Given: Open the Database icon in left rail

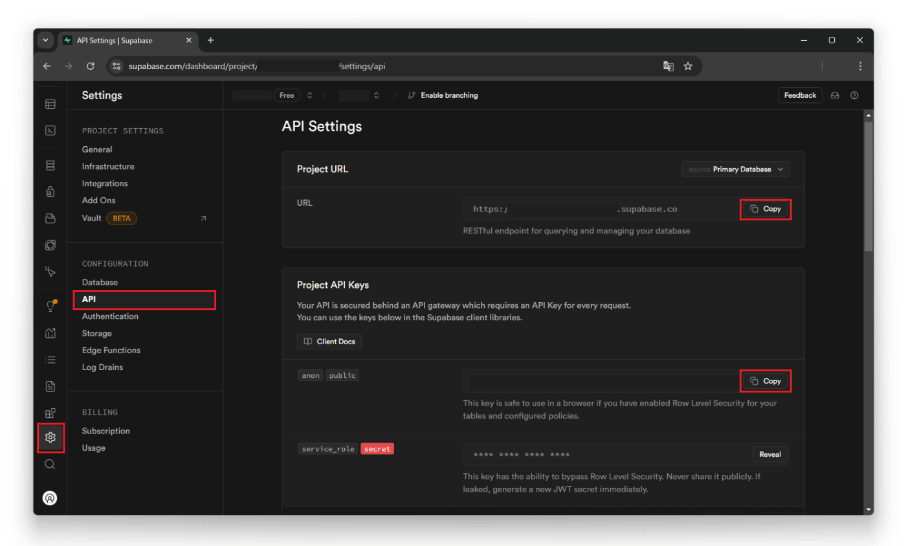Looking at the screenshot, I should [50, 166].
